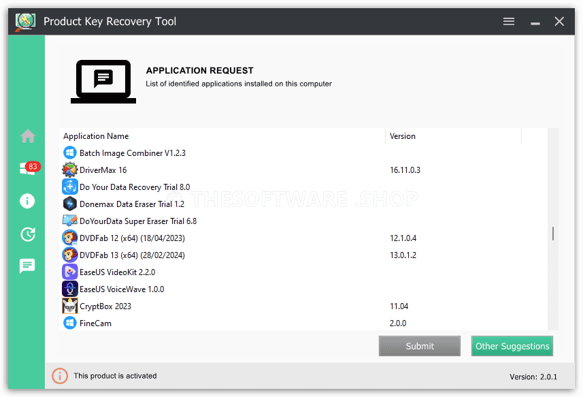Click the EaseUS VoiceWave app icon
The width and height of the screenshot is (583, 397).
[x=70, y=289]
